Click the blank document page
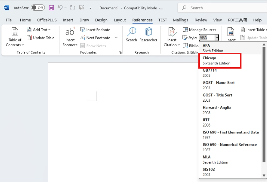The height and width of the screenshot is (182, 267). pos(123,122)
